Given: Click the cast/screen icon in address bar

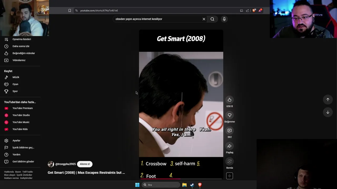Looking at the screenshot, I should coord(241,10).
